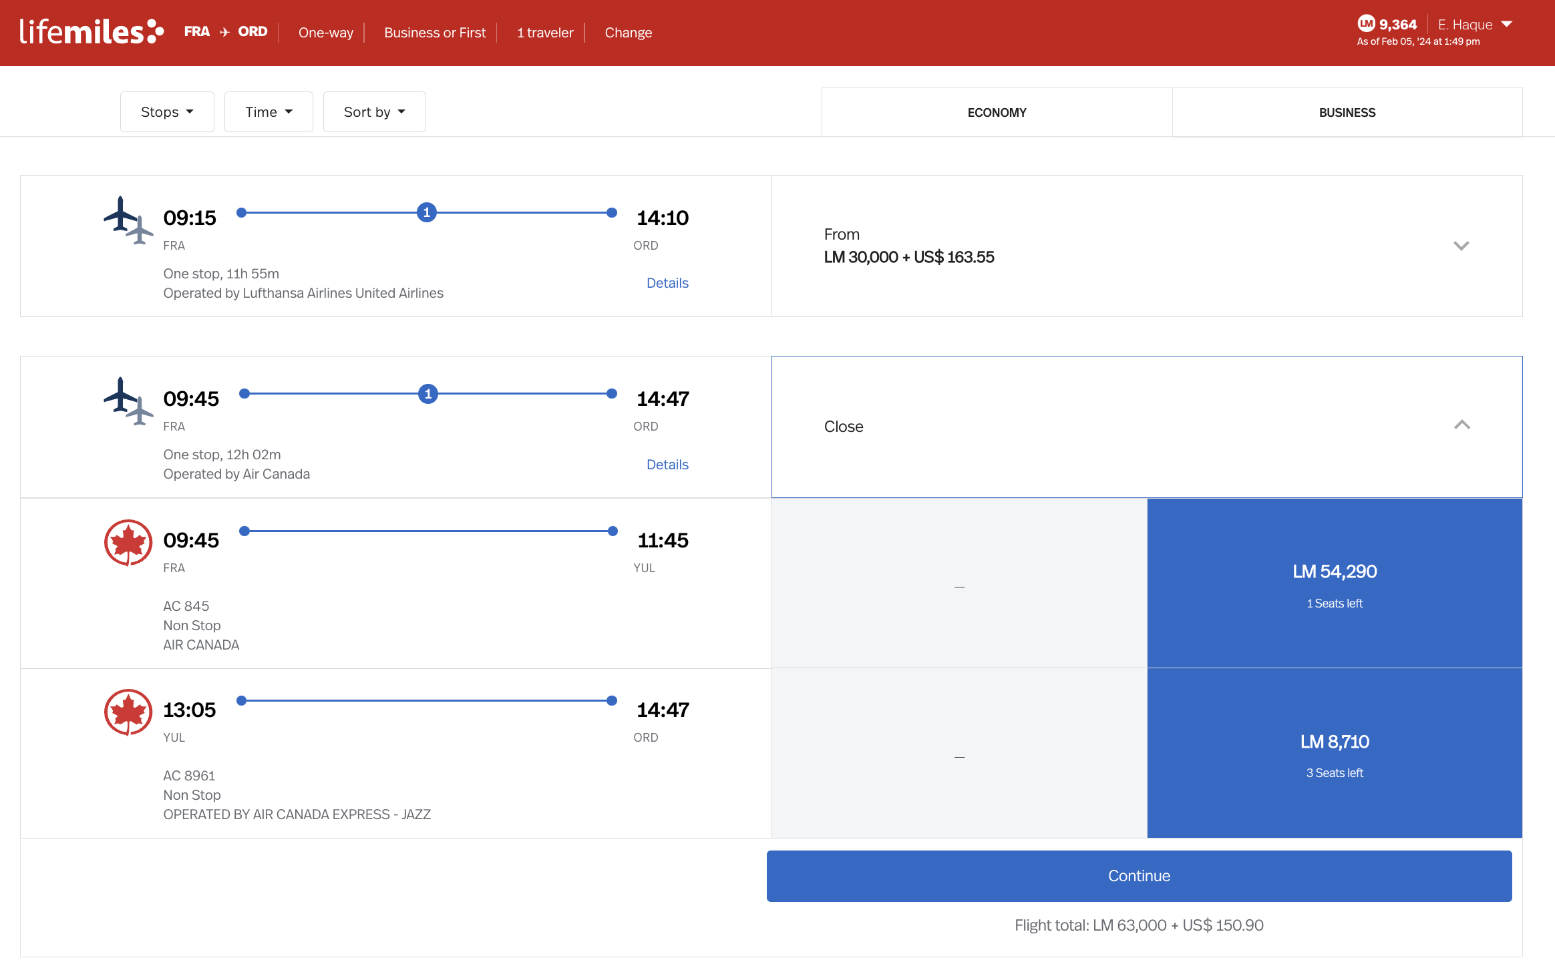The height and width of the screenshot is (972, 1555).
Task: Click stop marker 1 on 09:45 flight timeline
Action: click(428, 394)
